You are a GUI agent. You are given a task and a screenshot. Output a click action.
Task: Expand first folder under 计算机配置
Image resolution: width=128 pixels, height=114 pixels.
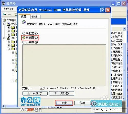9,27
